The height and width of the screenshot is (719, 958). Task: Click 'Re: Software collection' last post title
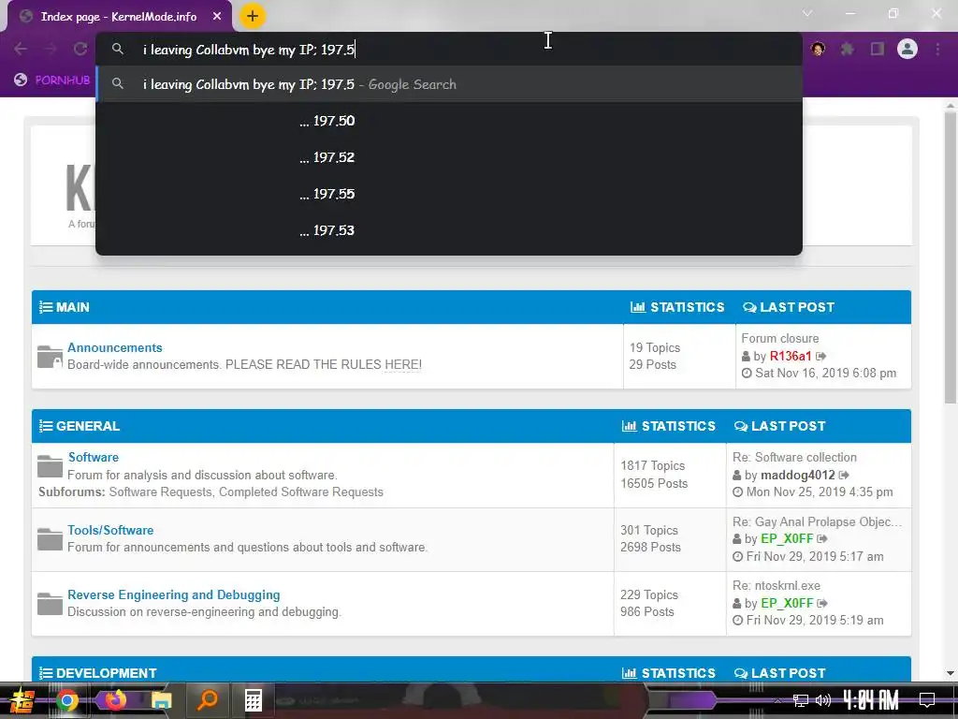[x=794, y=457]
